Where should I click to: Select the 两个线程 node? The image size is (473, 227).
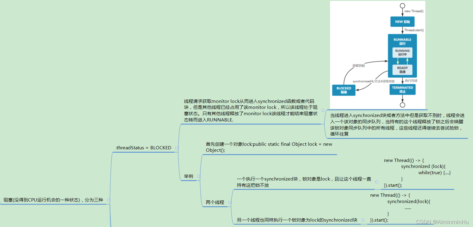pyautogui.click(x=215, y=202)
